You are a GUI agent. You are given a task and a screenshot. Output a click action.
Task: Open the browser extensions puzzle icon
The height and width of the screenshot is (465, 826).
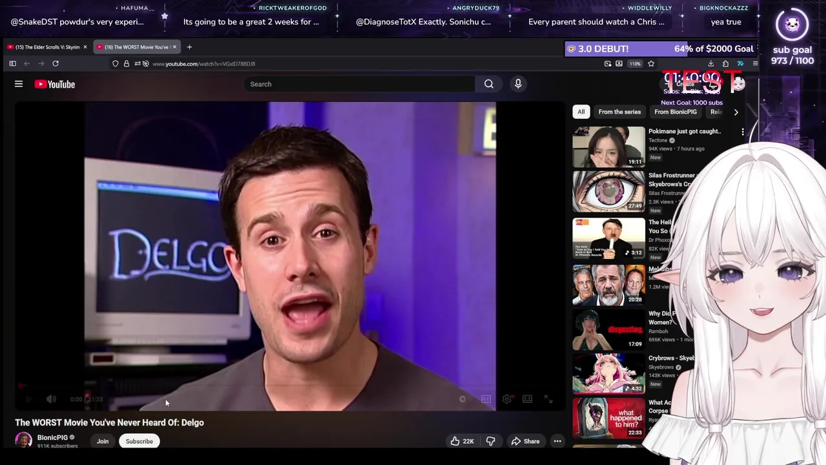(725, 63)
